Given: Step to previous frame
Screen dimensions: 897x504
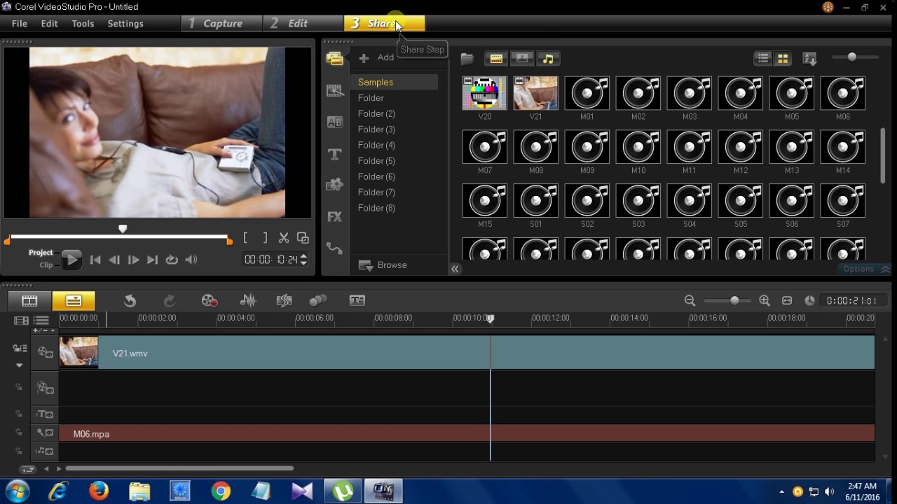Looking at the screenshot, I should coord(114,260).
